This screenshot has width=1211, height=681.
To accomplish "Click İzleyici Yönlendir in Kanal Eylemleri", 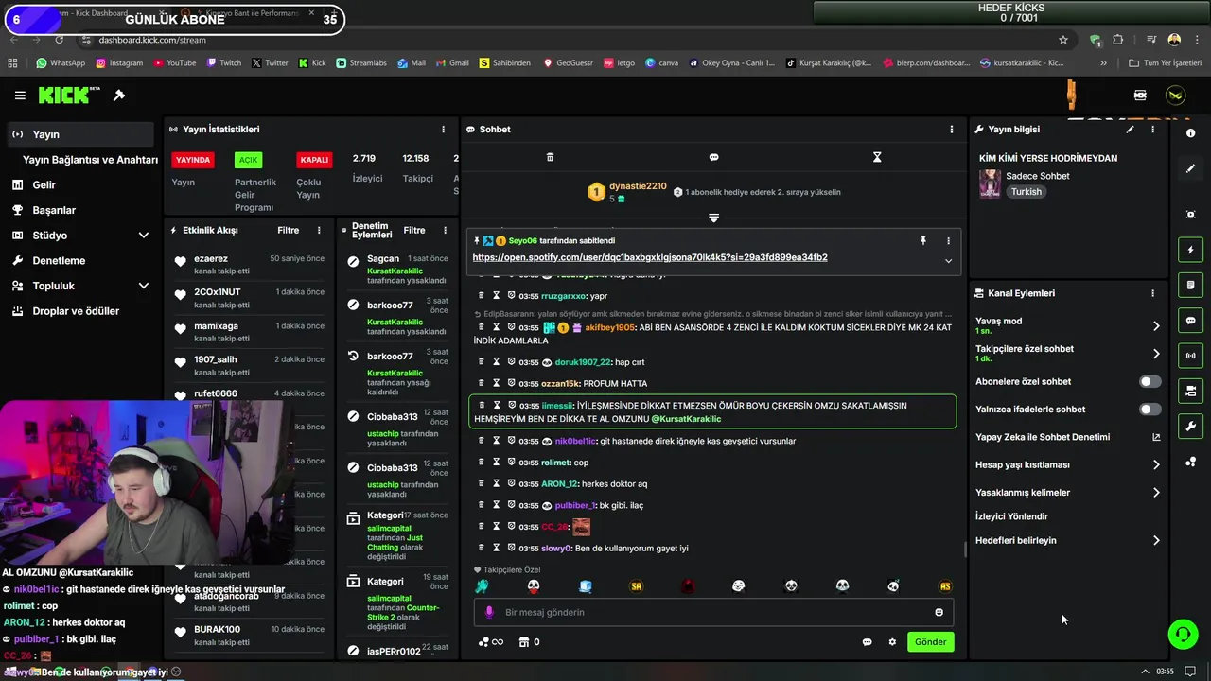I will [x=1011, y=516].
